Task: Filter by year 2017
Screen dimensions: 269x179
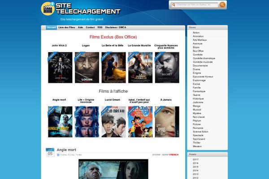Action: tap(195, 159)
